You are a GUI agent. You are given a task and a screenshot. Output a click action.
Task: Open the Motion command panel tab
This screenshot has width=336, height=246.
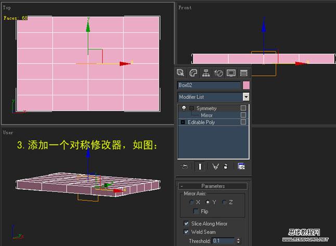[218, 73]
